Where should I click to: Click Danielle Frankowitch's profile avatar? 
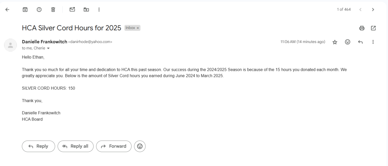click(10, 45)
